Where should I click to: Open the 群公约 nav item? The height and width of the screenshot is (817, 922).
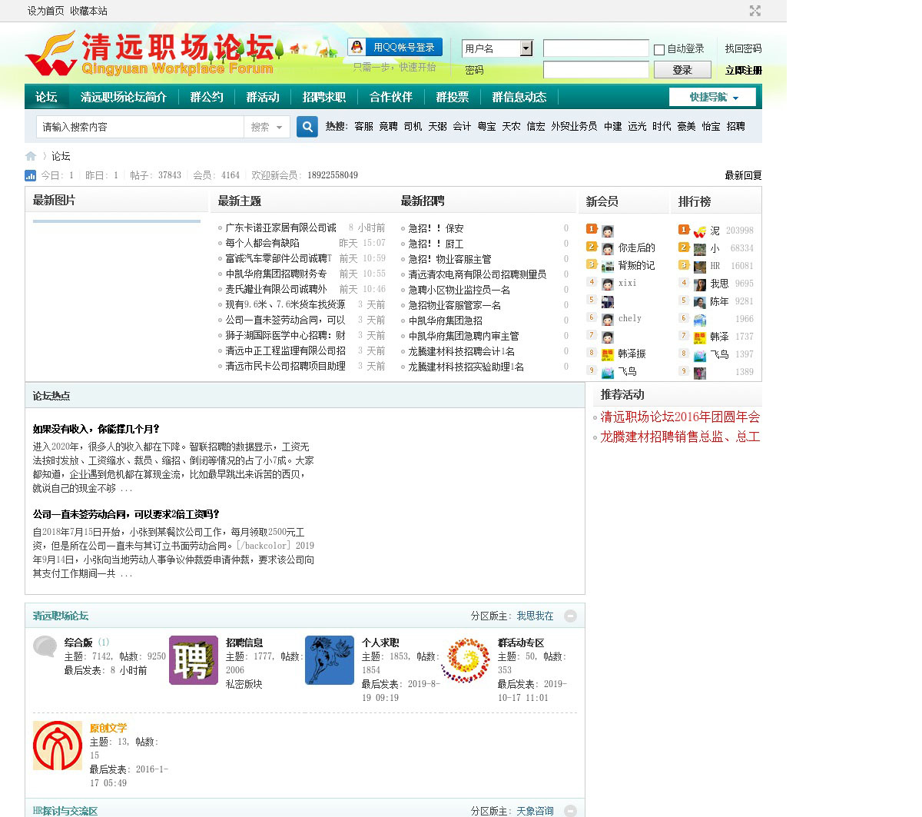[x=207, y=97]
